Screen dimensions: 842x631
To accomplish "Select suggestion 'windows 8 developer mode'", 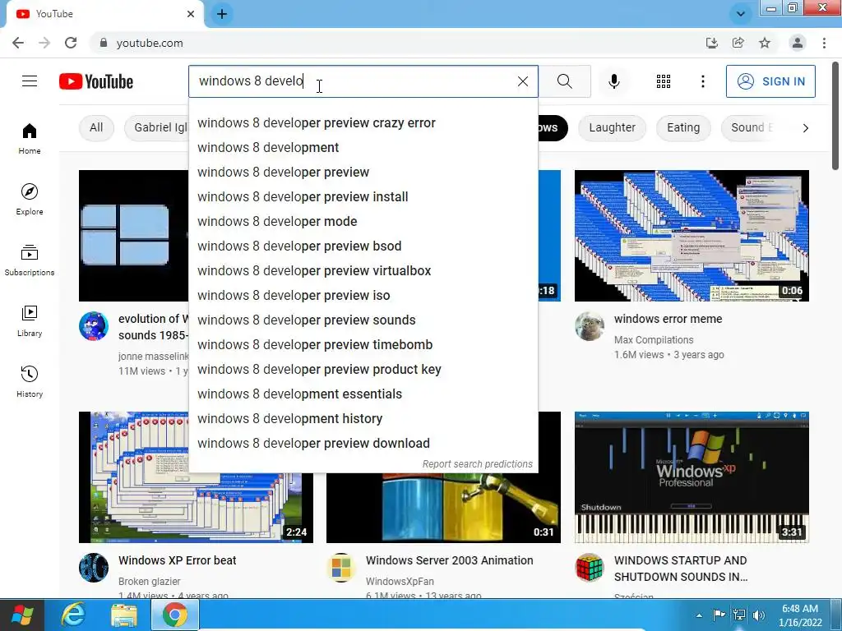I will pos(363,222).
